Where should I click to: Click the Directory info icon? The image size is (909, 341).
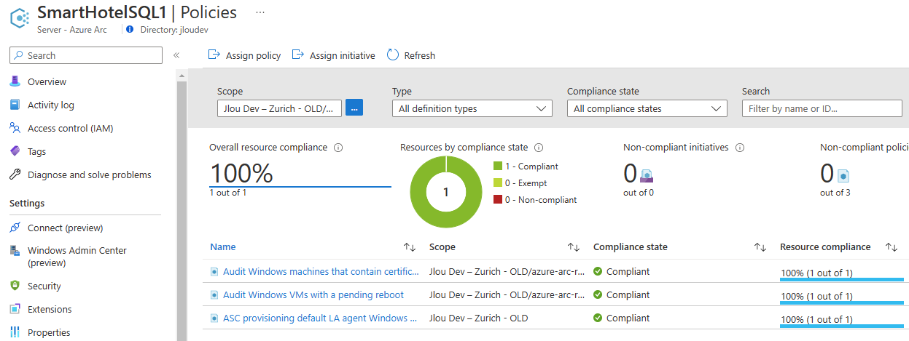click(x=130, y=30)
